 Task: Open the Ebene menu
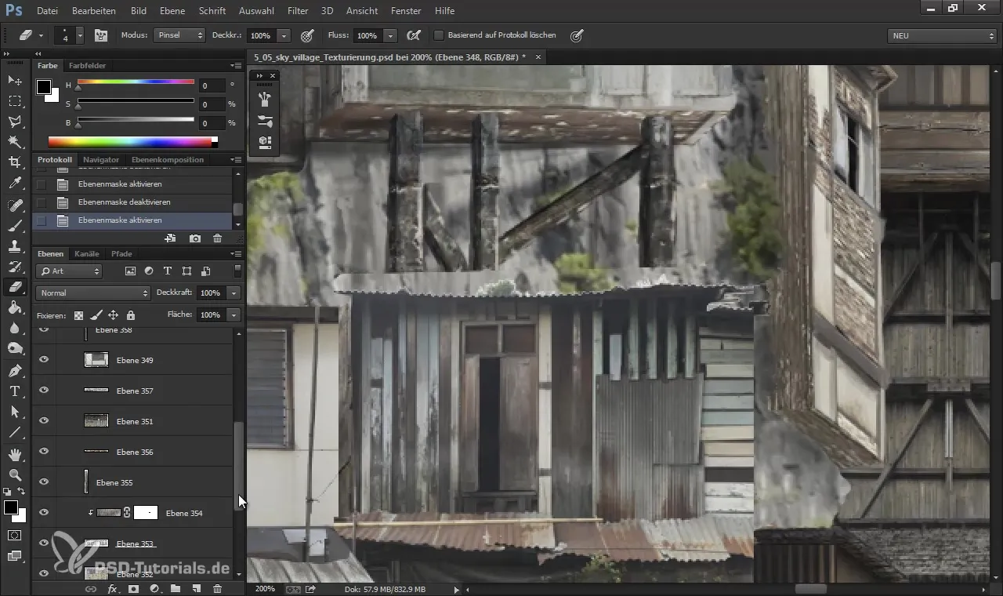pos(172,11)
